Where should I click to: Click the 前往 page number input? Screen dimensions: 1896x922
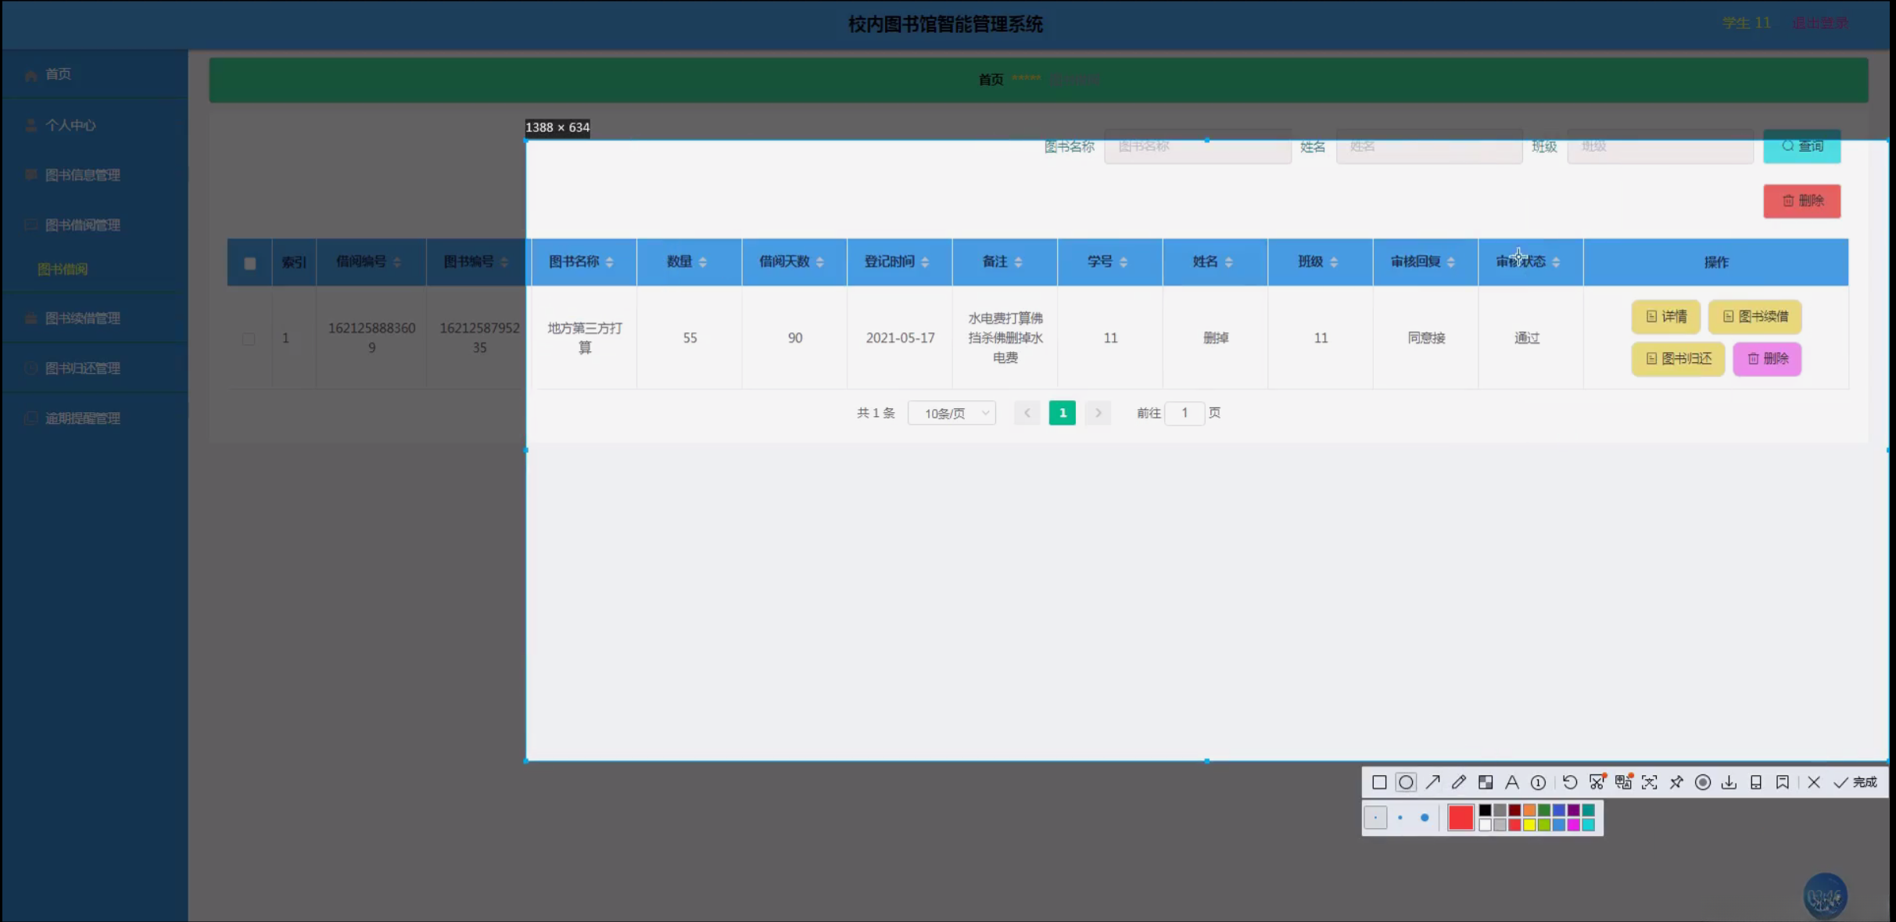coord(1184,413)
